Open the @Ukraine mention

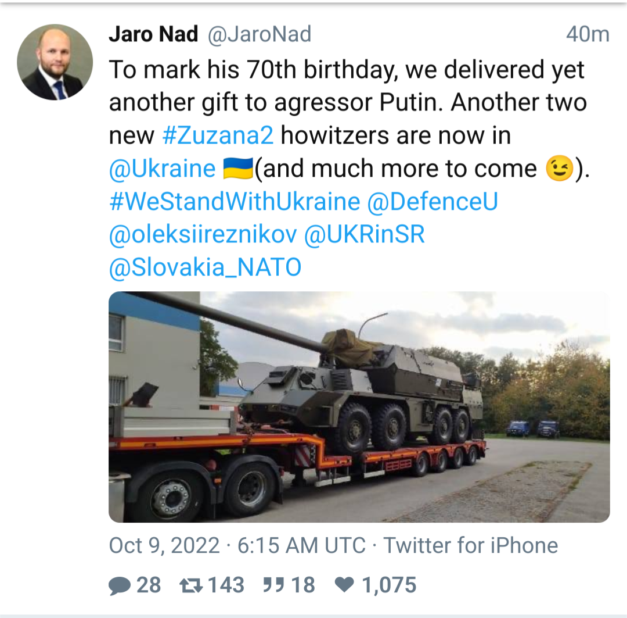[x=163, y=169]
